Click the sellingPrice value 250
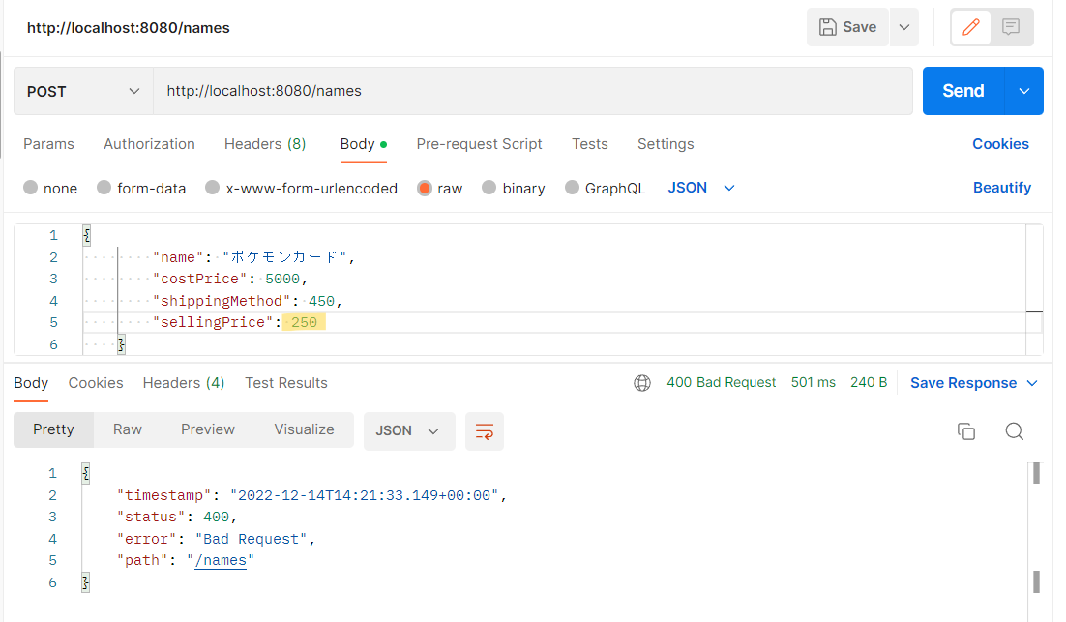 304,322
